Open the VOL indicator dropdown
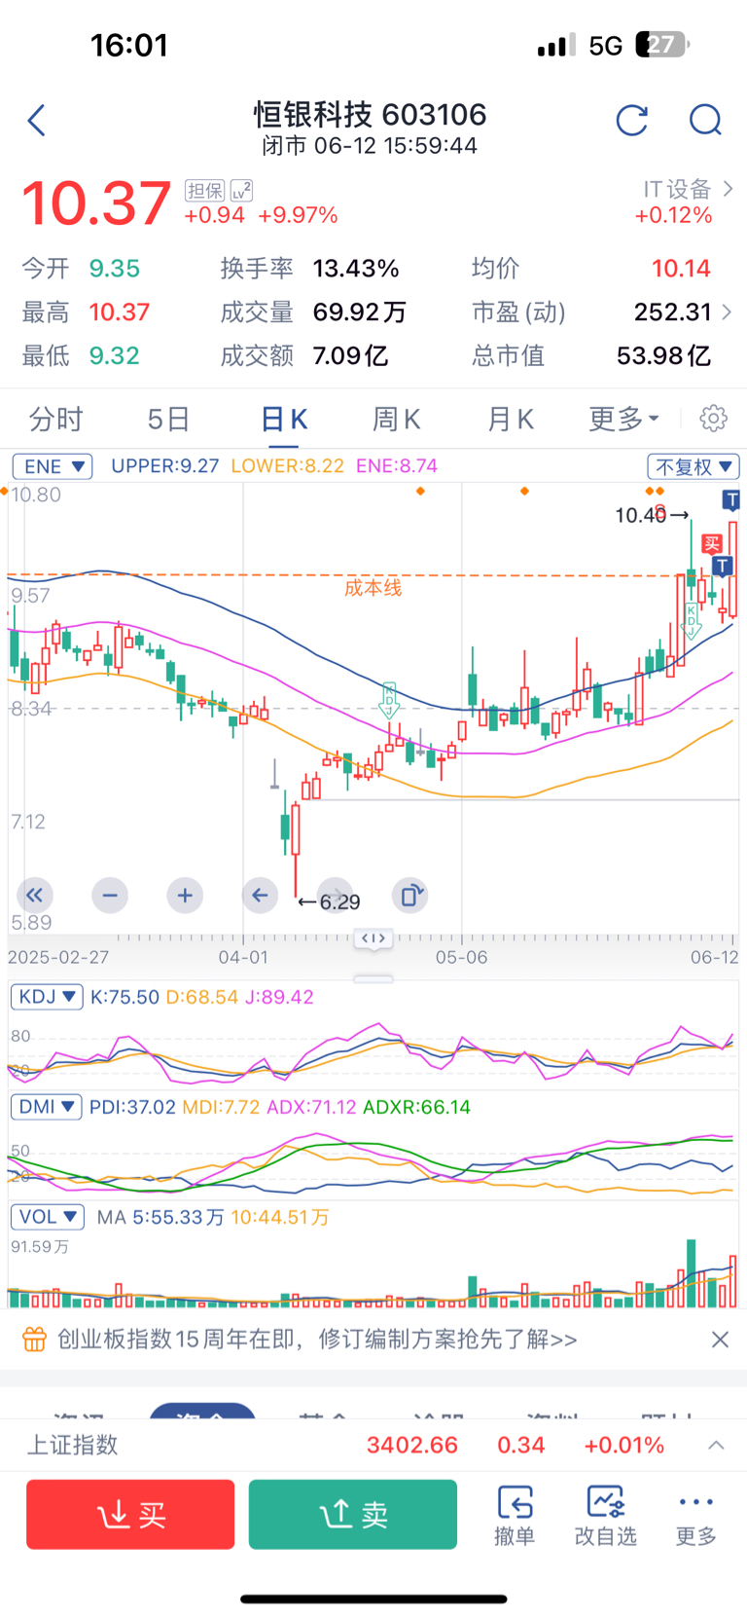 click(48, 1217)
